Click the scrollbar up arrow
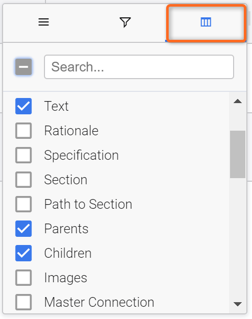The width and height of the screenshot is (252, 319). (238, 102)
